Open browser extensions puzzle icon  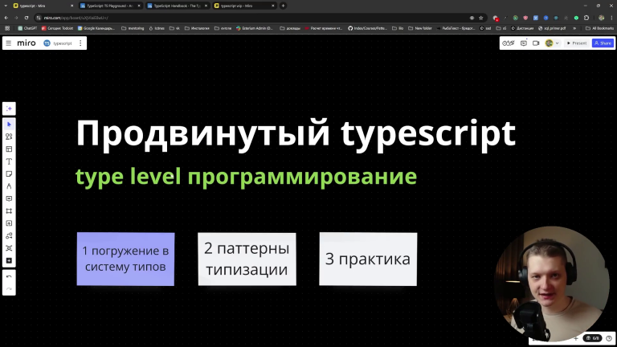[x=586, y=18]
